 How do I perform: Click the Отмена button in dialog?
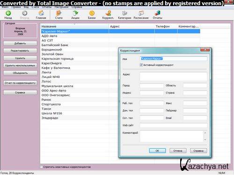[178, 151]
